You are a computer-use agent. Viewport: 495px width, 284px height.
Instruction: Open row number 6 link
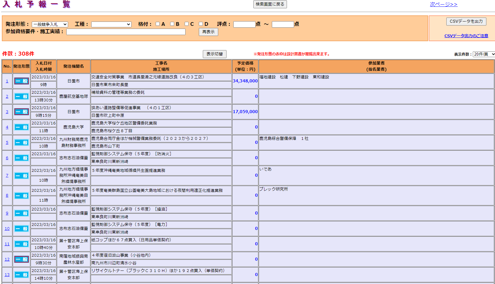click(x=7, y=158)
